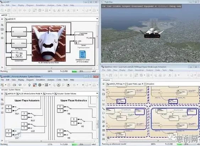Click up-to-parent arrow in Stateflow toolbar
Screen dimensions: 200x146
coord(131,75)
